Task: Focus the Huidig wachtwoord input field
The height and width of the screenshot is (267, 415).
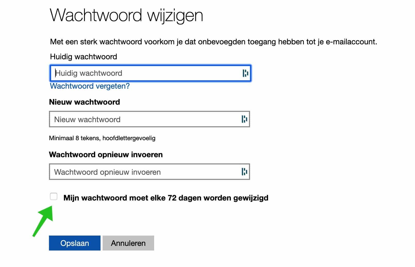Action: click(150, 73)
